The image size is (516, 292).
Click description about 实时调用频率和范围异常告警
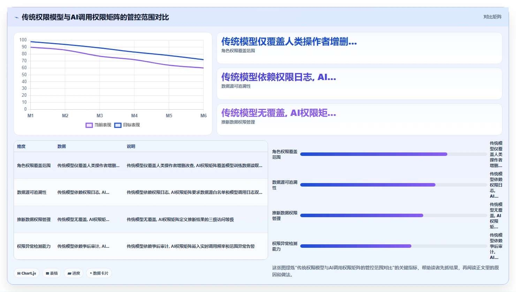(x=191, y=246)
